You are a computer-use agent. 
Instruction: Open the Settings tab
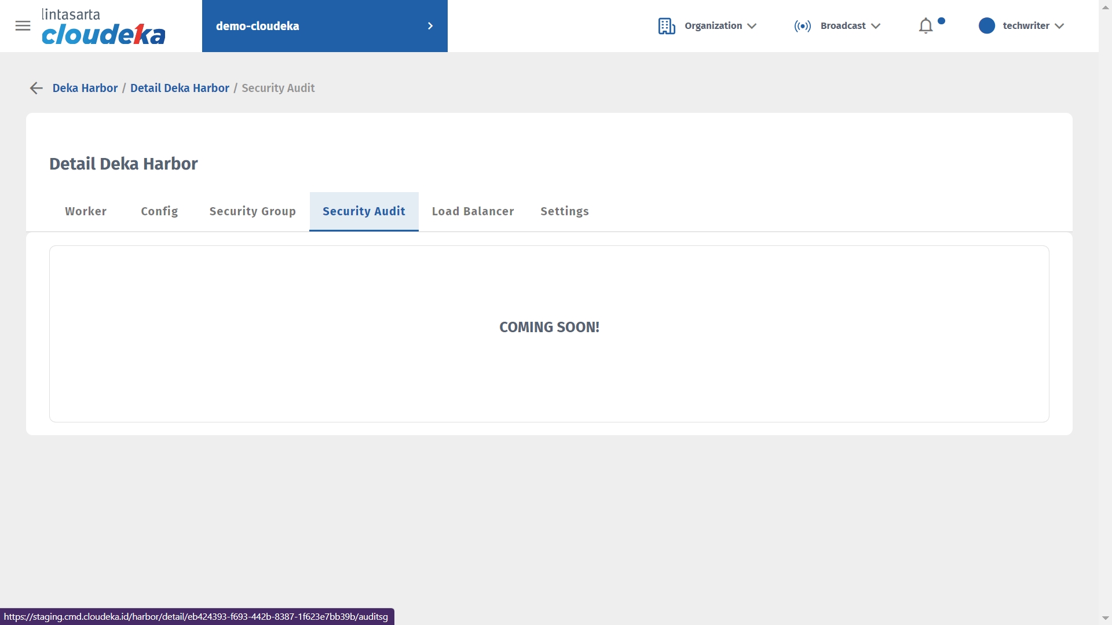(564, 211)
